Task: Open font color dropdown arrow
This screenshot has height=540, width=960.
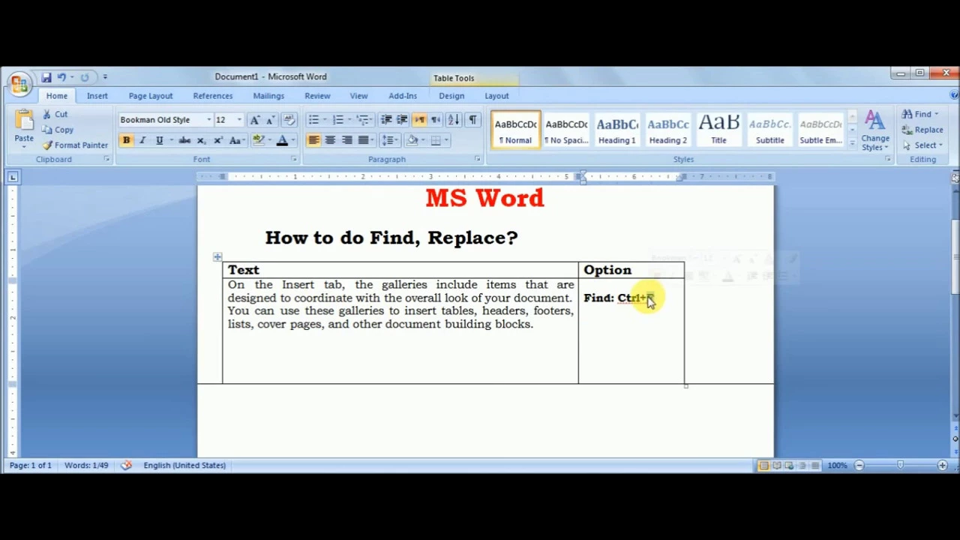Action: [x=292, y=140]
